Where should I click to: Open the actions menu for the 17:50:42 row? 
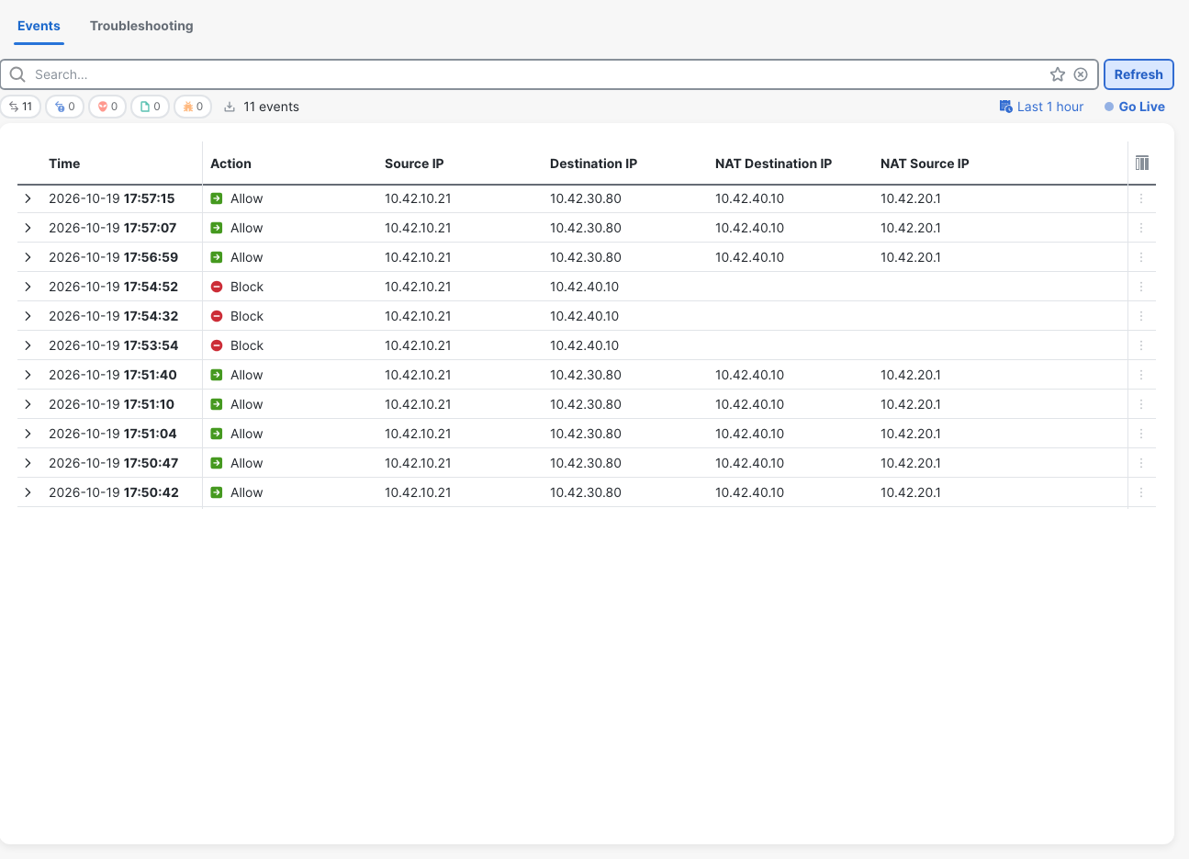coord(1141,492)
